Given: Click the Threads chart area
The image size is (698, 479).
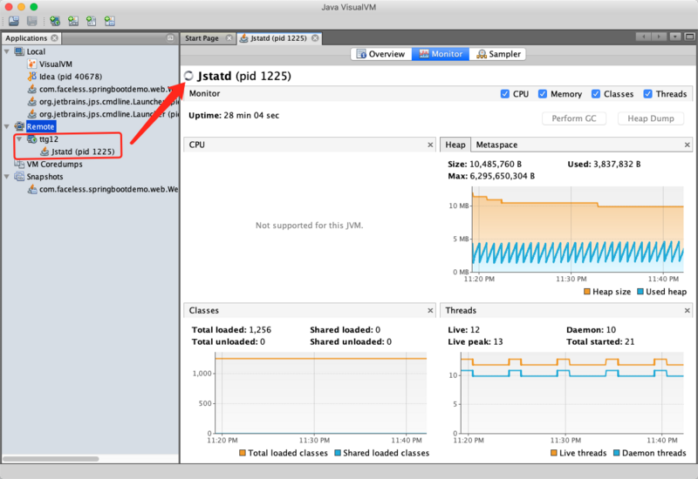Looking at the screenshot, I should tap(572, 394).
